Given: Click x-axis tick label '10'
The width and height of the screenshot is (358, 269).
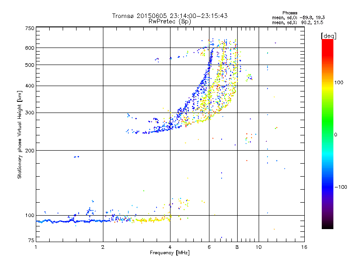Looking at the screenshot, I should pyautogui.click(x=259, y=247).
